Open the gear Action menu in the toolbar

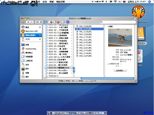pyautogui.click(x=52, y=22)
